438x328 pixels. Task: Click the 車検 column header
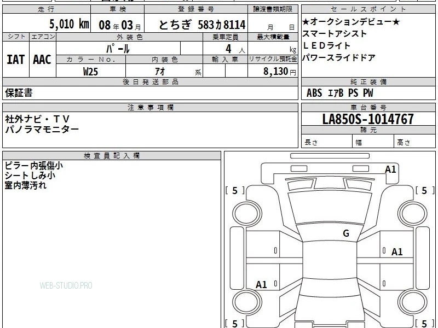pyautogui.click(x=118, y=9)
